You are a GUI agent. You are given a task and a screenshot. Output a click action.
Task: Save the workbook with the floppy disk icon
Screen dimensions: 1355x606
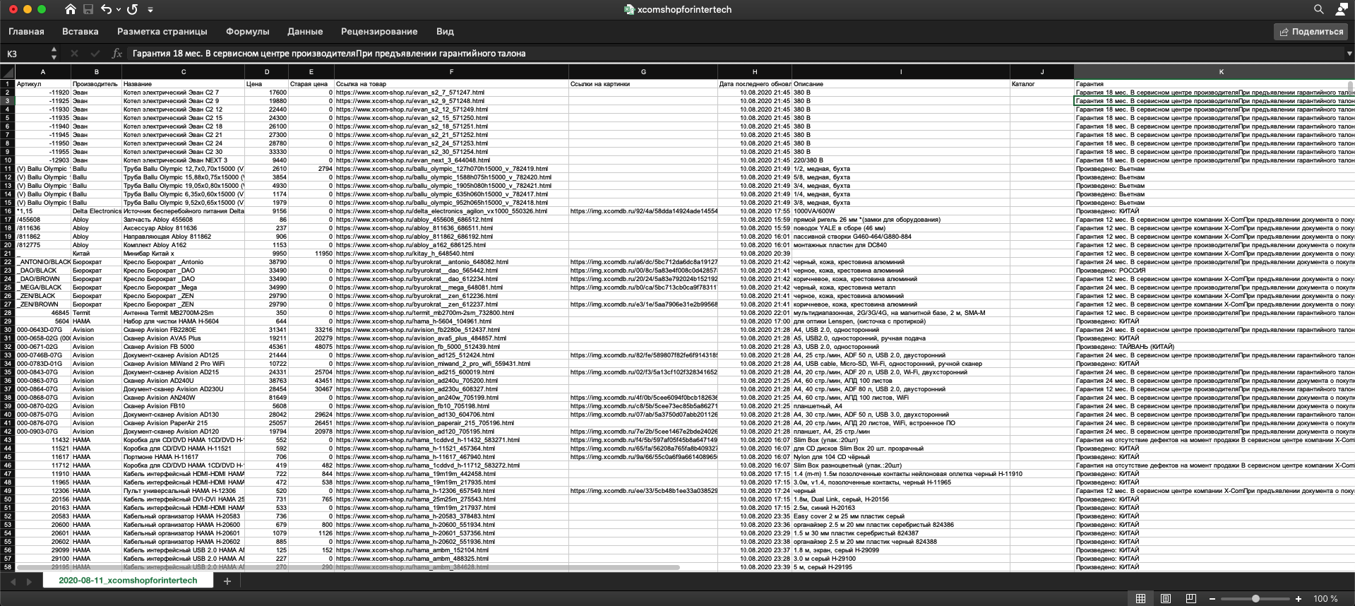pyautogui.click(x=88, y=9)
